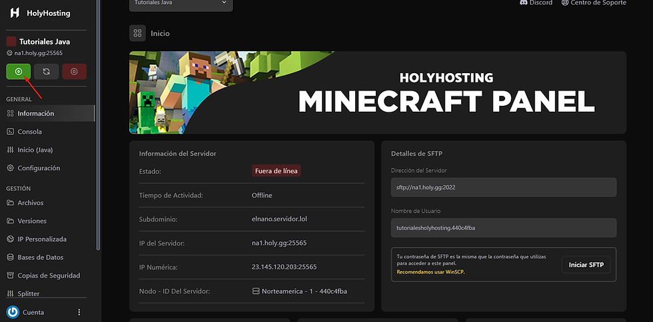Screen dimensions: 653x322
Task: Click the Offline uptime value
Action: [x=262, y=195]
